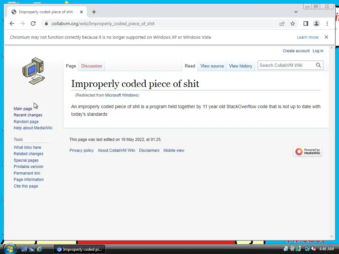Close the 'Improperly coded piece of shit' tab
The image size is (339, 254).
pos(81,12)
